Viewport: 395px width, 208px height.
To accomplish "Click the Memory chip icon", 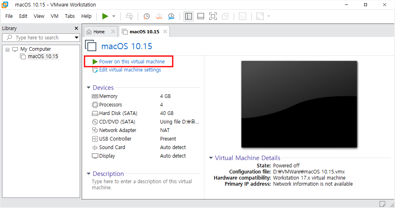I will coord(95,96).
